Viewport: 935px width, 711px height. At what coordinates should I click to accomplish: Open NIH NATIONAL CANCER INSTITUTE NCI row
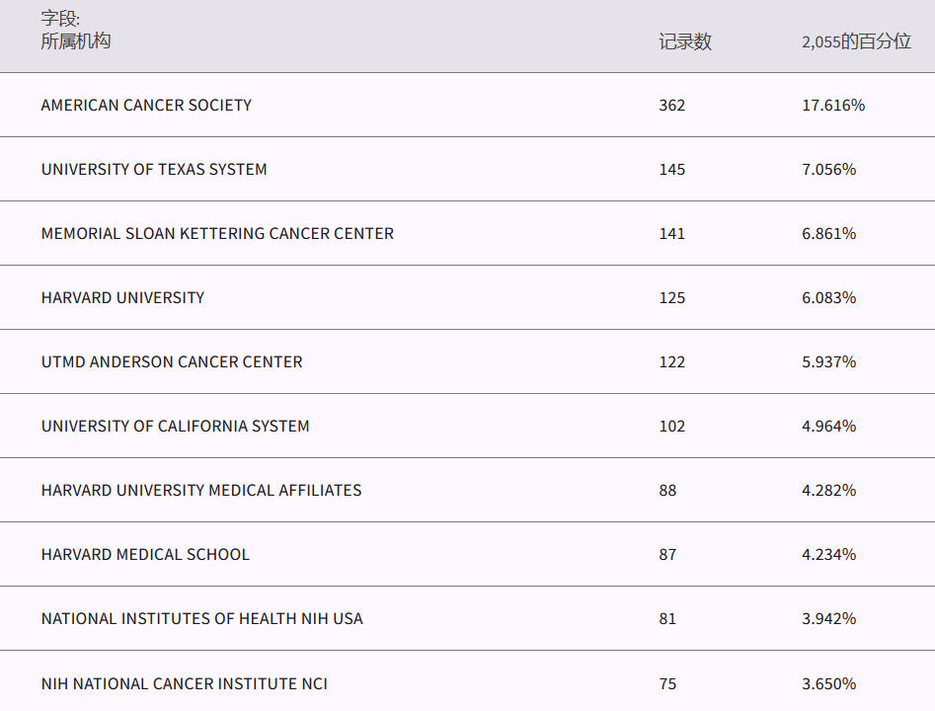tap(184, 683)
